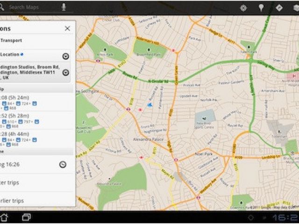Tap the tube station icon left of Noel Park
The height and width of the screenshot is (224, 299).
click(x=176, y=160)
